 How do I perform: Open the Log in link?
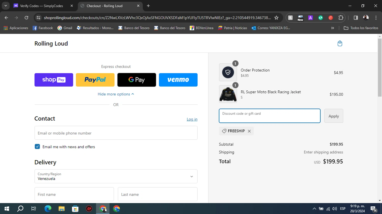pyautogui.click(x=192, y=119)
